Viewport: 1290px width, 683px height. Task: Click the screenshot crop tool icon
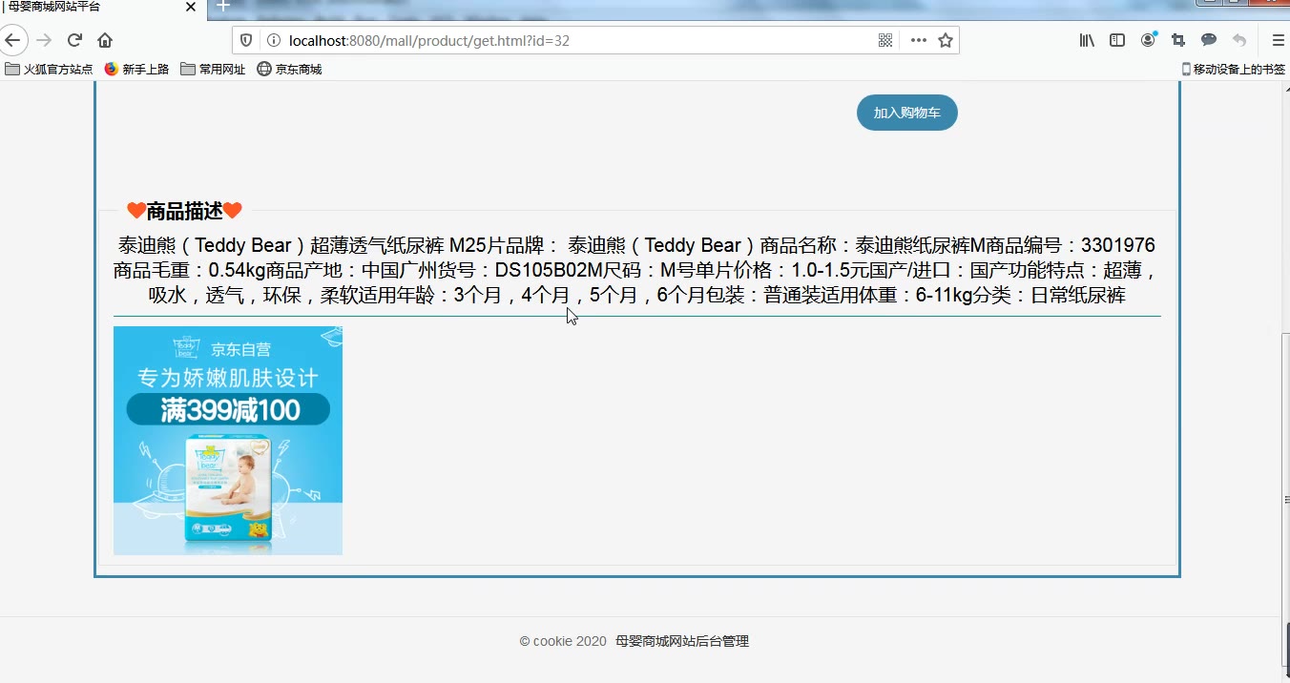pyautogui.click(x=1178, y=40)
